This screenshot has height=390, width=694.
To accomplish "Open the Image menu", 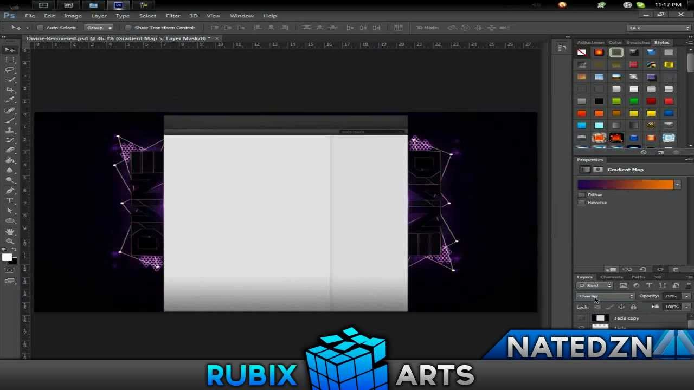I will (73, 16).
